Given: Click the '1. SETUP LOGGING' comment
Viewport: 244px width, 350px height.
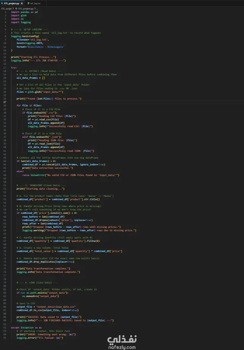Looking at the screenshot, I should click(29, 29).
